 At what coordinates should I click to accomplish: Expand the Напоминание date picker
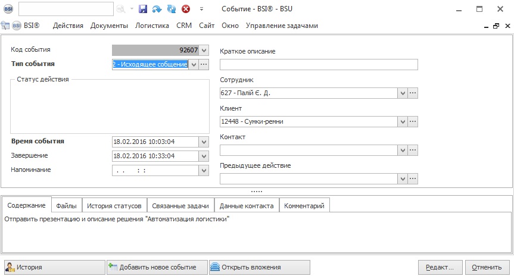click(204, 170)
